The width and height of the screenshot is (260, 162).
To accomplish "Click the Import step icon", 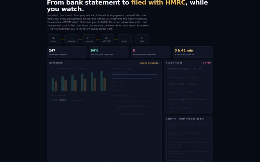I will click(54, 39).
